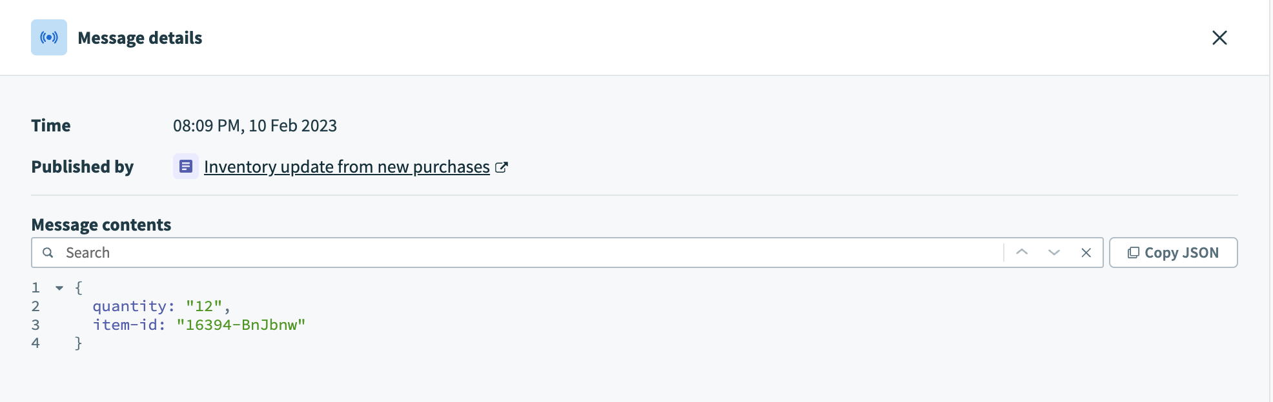Screen dimensions: 1273x402
Task: Click the Copy JSON button
Action: (1174, 252)
